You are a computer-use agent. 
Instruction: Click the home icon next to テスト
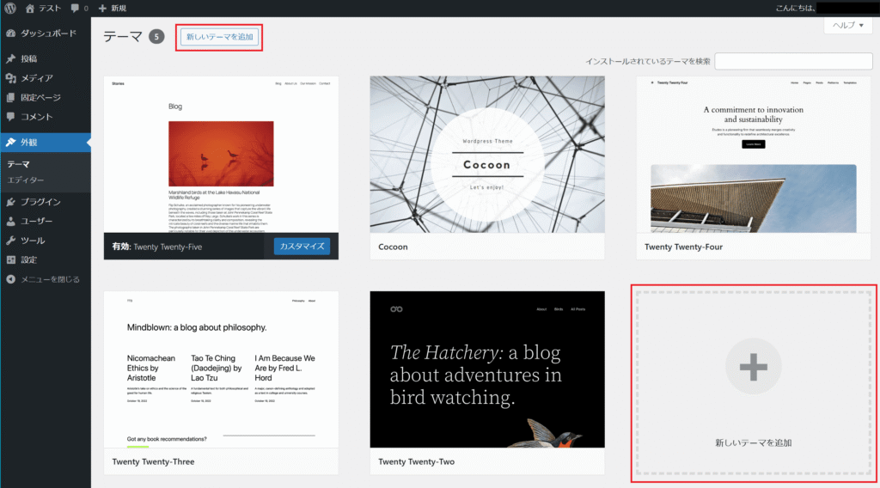pyautogui.click(x=31, y=8)
